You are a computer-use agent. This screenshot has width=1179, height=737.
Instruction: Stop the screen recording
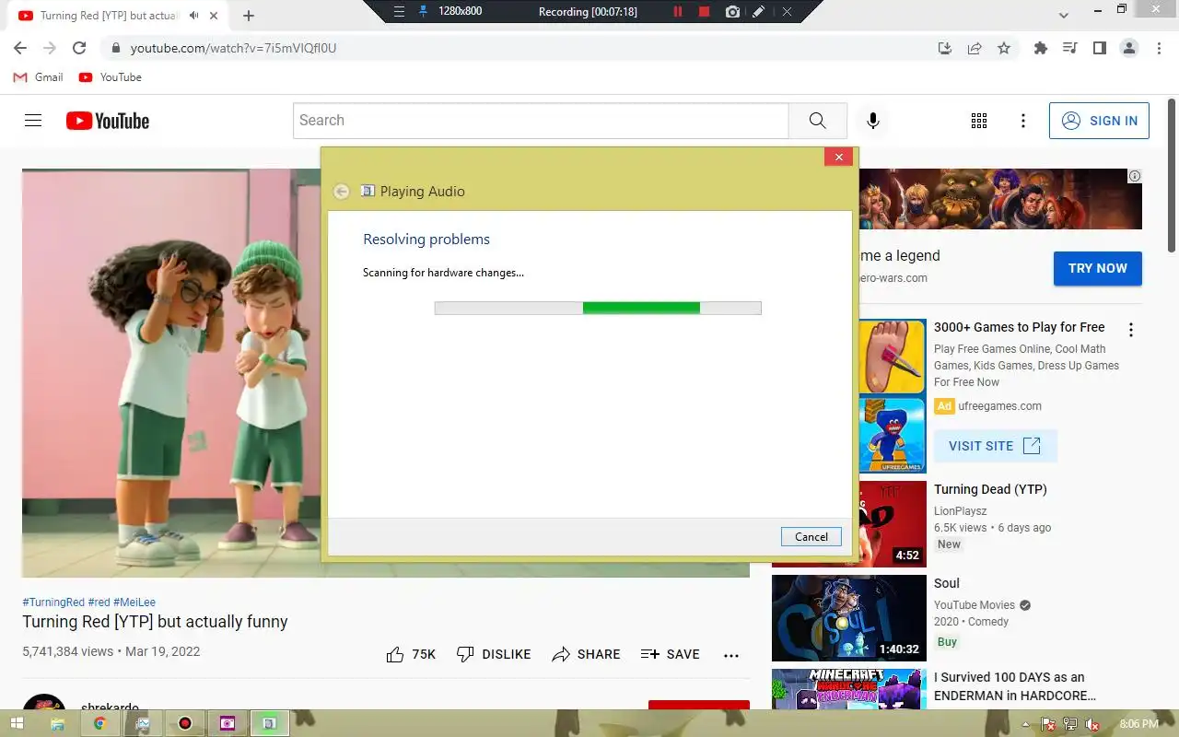click(705, 12)
